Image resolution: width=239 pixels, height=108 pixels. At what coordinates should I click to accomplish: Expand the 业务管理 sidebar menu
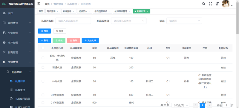coord(17,33)
